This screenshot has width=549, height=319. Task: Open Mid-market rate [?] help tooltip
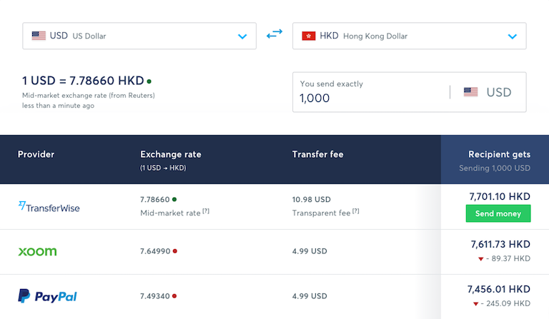206,211
